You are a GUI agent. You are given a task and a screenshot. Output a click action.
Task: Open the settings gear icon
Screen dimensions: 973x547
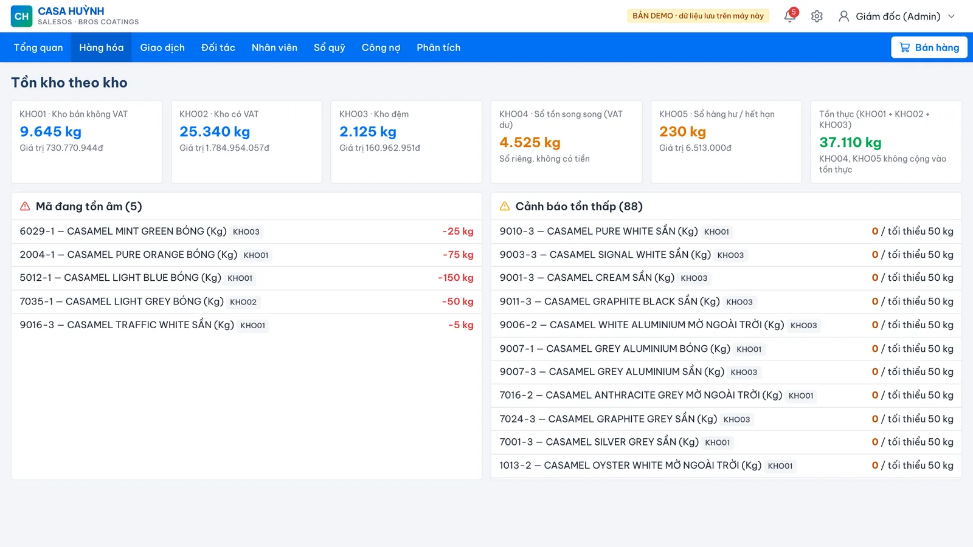817,16
